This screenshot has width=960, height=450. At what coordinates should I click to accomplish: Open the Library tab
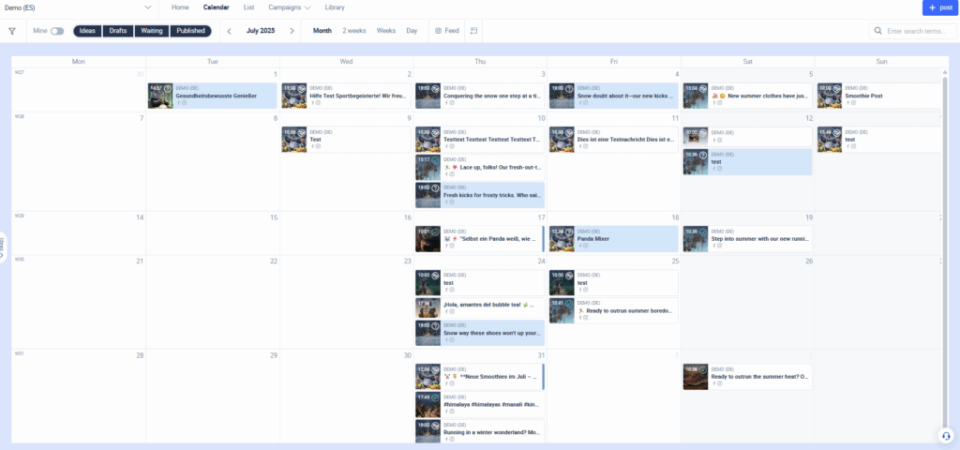click(335, 7)
